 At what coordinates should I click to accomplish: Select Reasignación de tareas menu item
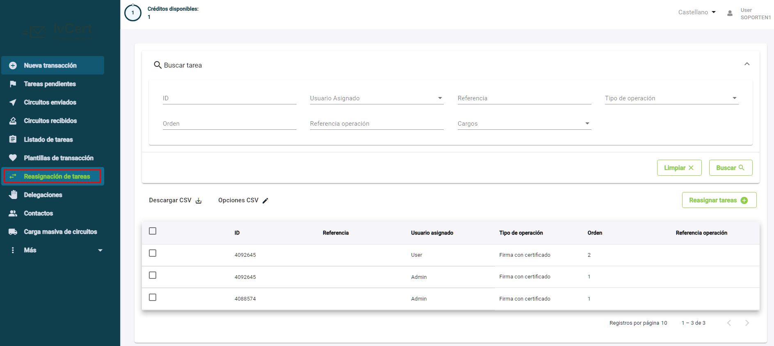point(53,176)
